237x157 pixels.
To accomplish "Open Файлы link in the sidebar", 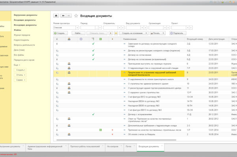I will click(x=17, y=30).
